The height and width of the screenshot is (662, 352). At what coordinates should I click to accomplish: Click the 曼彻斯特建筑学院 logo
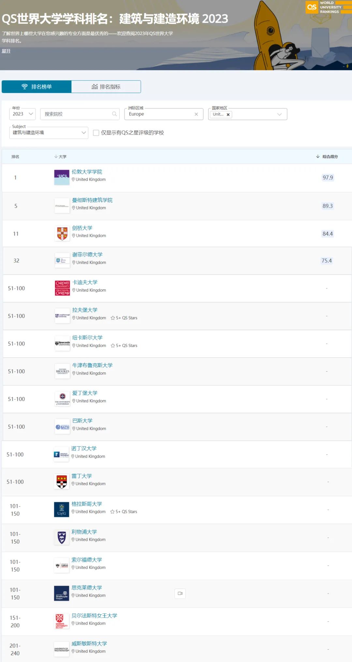coord(62,206)
